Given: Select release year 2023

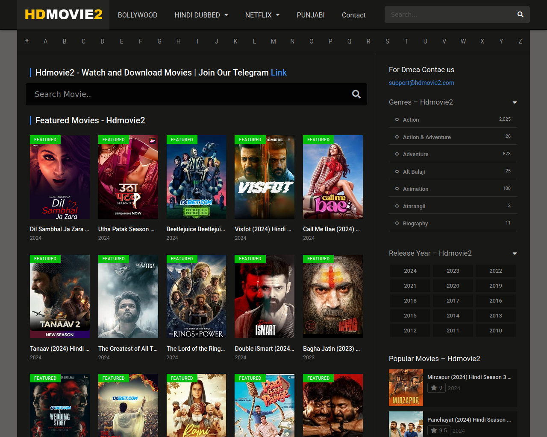Looking at the screenshot, I should 453,271.
